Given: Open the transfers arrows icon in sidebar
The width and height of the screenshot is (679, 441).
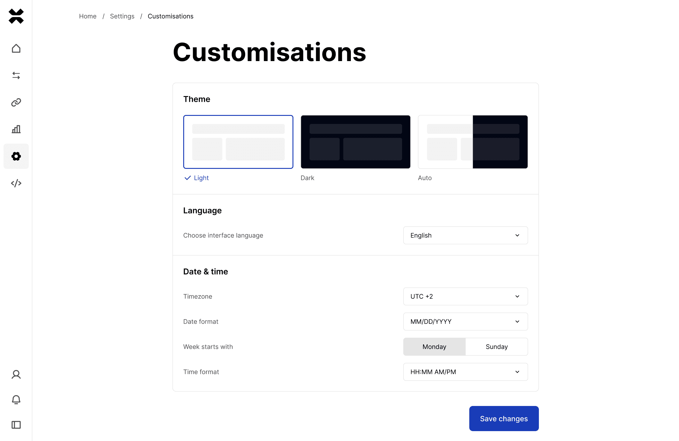Looking at the screenshot, I should [x=16, y=75].
